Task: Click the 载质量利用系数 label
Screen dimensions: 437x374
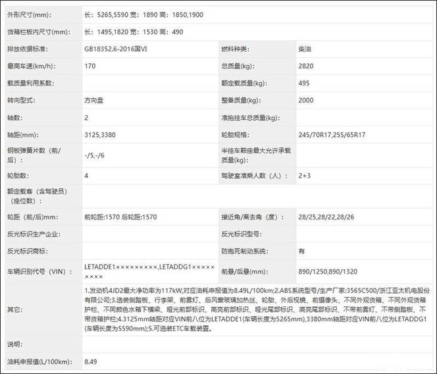Action: 31,83
